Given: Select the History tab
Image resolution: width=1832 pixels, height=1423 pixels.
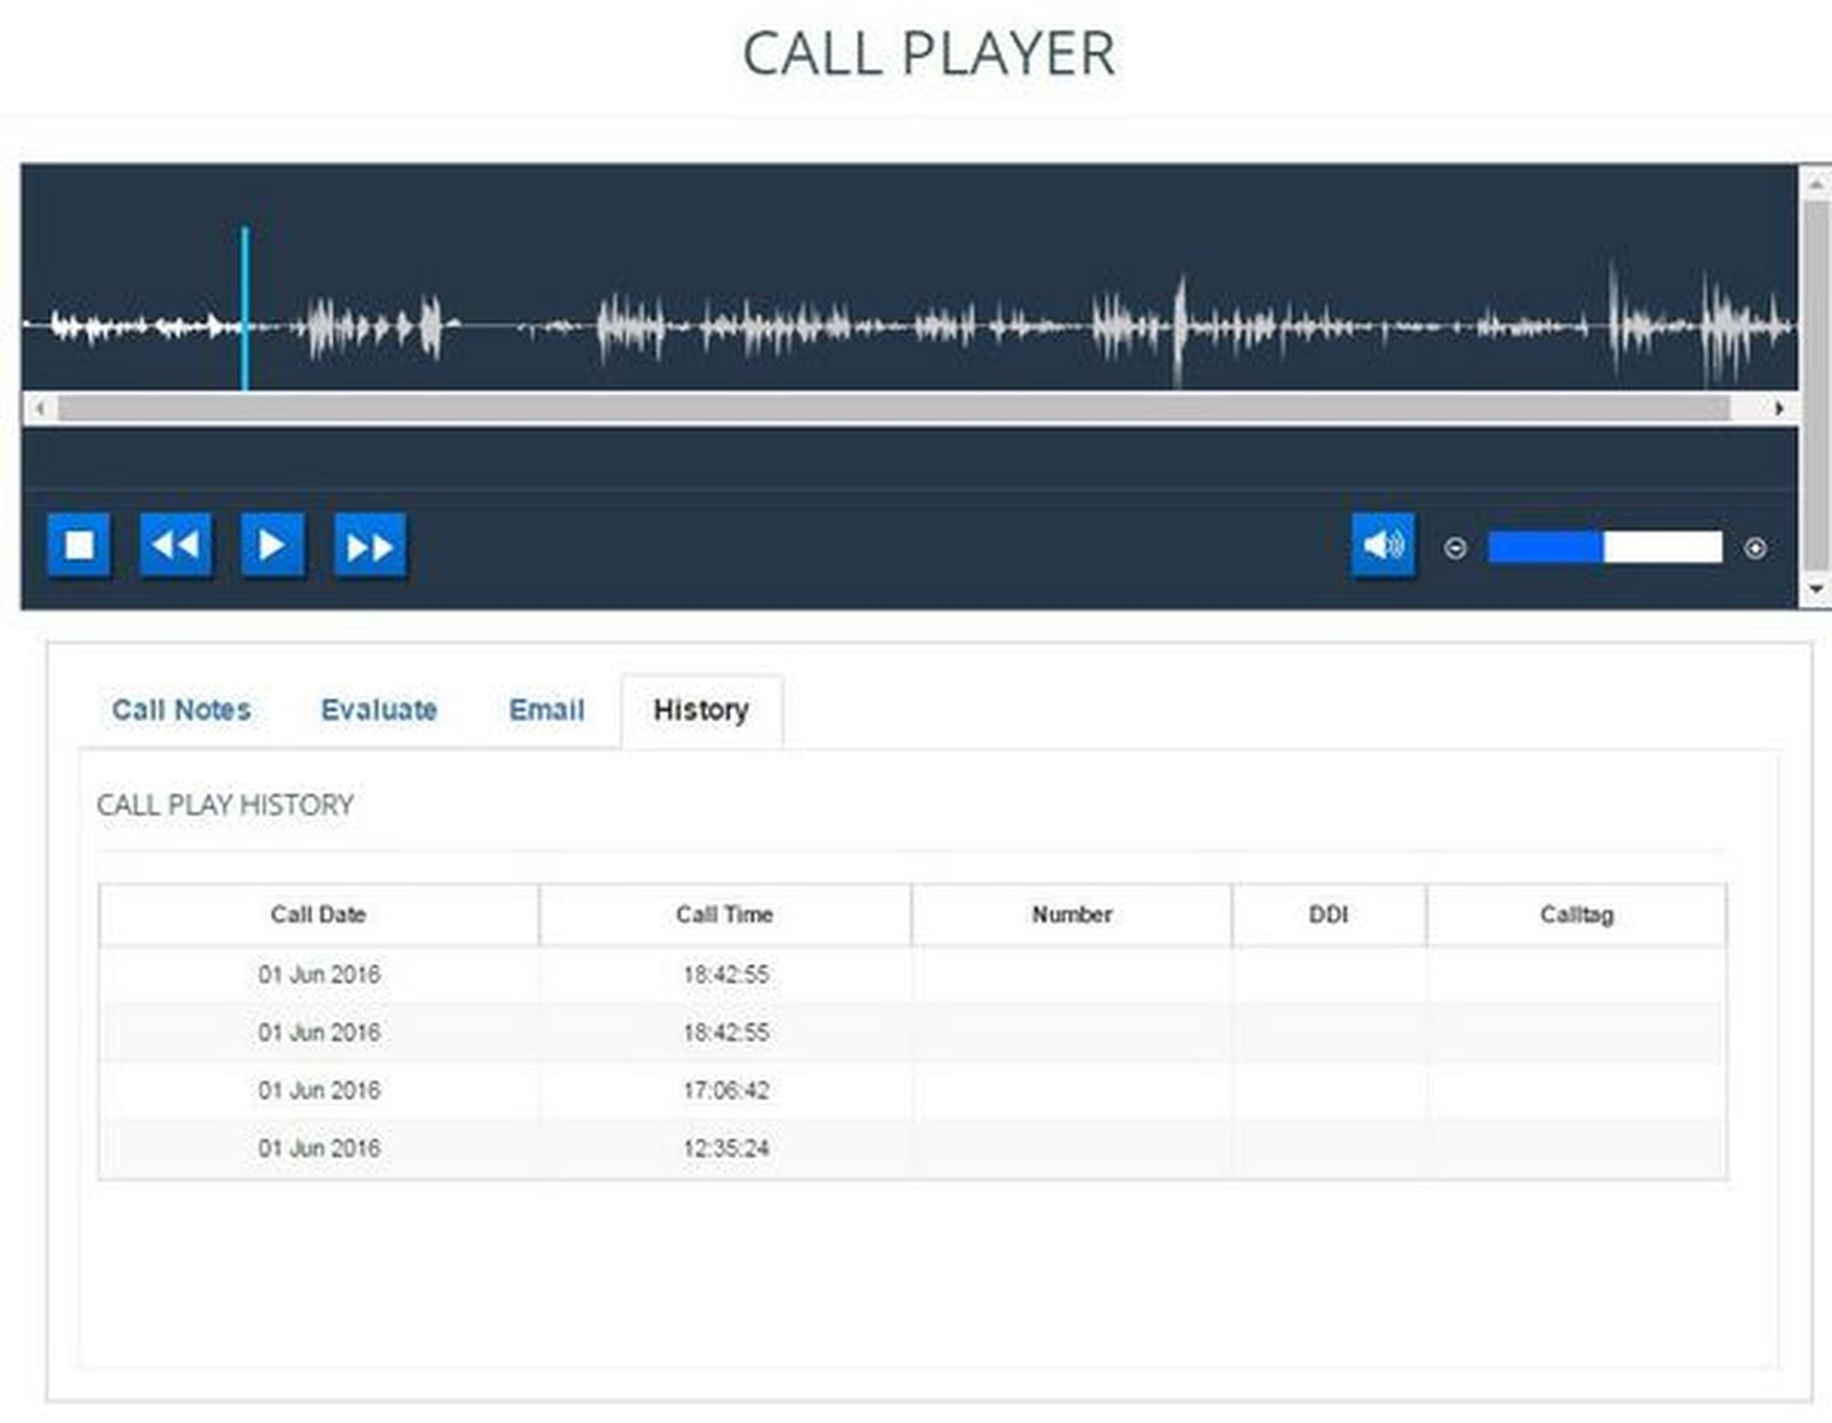Looking at the screenshot, I should [701, 710].
